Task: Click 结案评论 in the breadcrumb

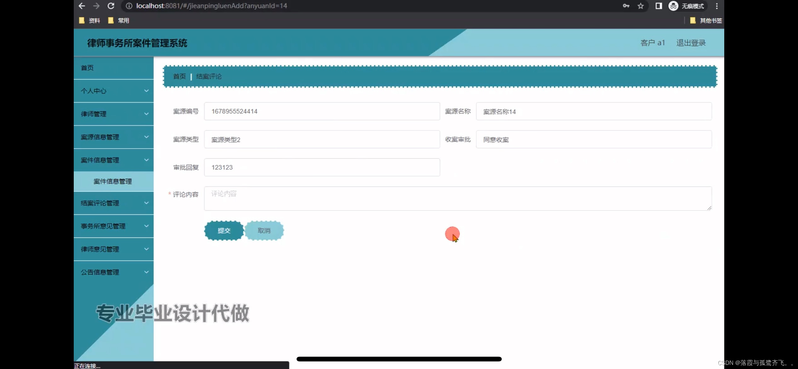Action: point(209,76)
